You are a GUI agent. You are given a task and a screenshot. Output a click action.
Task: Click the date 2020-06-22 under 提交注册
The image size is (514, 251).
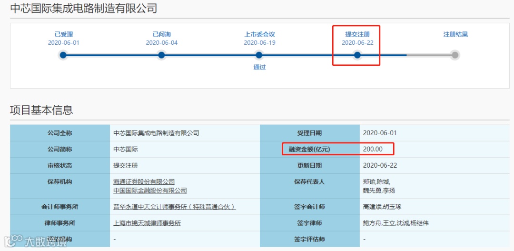click(357, 43)
